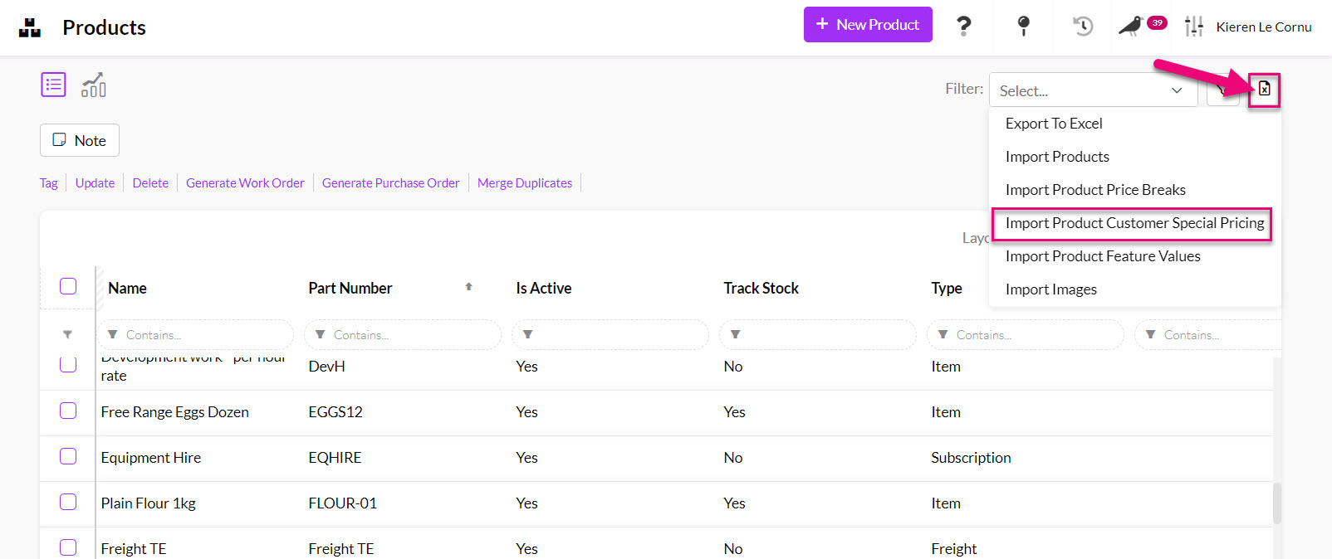
Task: Click the Excel export/import icon
Action: click(x=1263, y=89)
